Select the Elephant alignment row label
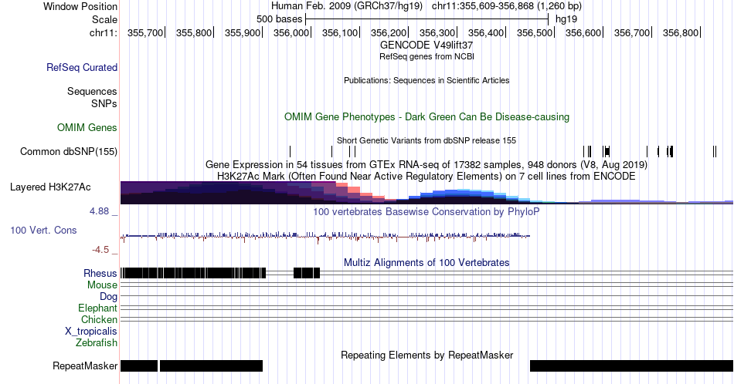 pos(97,308)
